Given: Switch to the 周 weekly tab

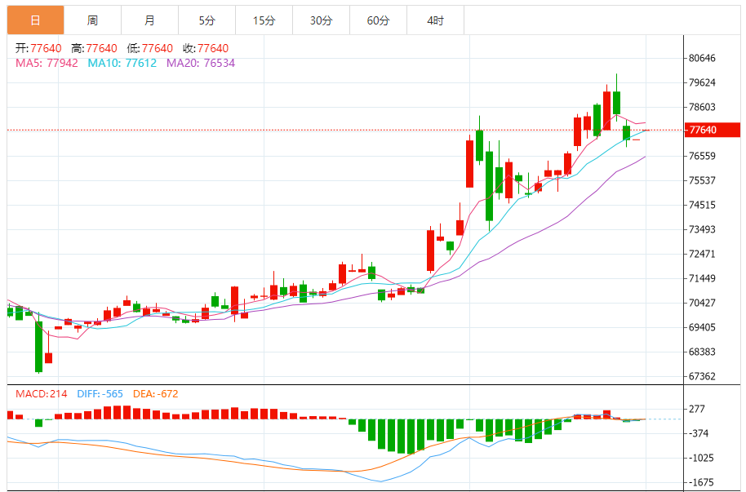Looking at the screenshot, I should click(x=93, y=20).
